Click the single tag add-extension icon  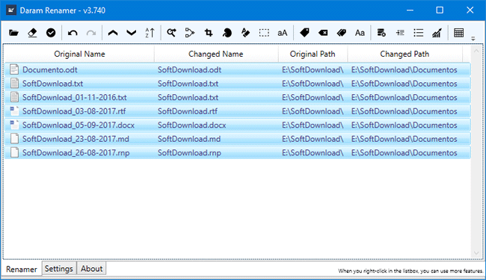[x=304, y=33]
